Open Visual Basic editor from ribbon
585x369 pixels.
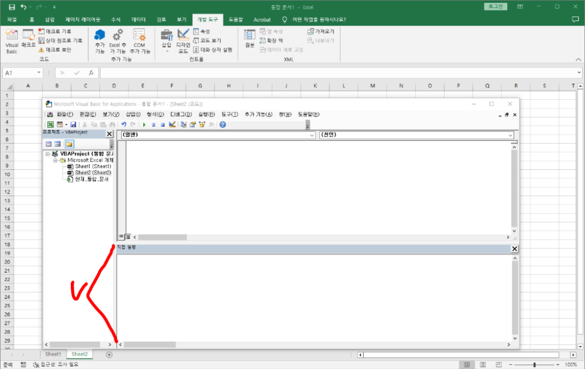(12, 41)
